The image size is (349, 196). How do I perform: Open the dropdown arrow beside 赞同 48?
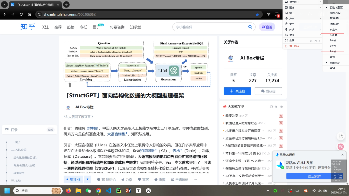point(87,180)
